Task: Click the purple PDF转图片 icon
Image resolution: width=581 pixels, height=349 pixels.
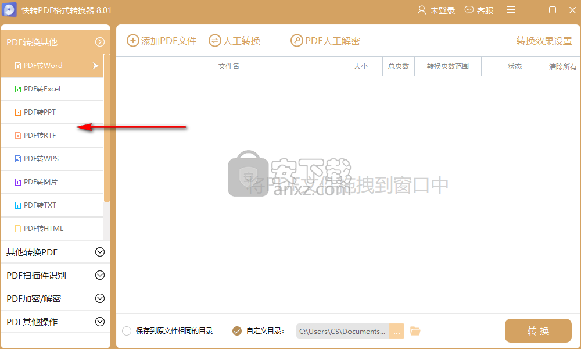Action: [18, 181]
